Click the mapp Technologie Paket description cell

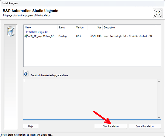pos(129,36)
